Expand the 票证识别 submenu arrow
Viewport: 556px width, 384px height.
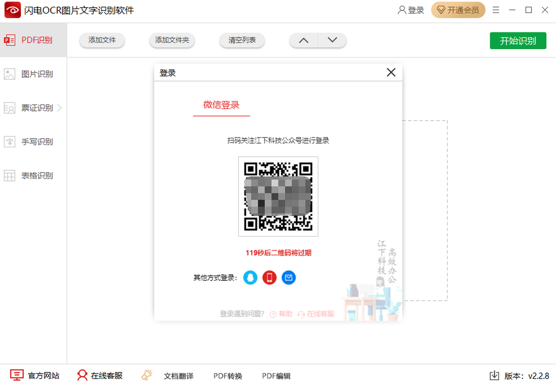pyautogui.click(x=59, y=108)
